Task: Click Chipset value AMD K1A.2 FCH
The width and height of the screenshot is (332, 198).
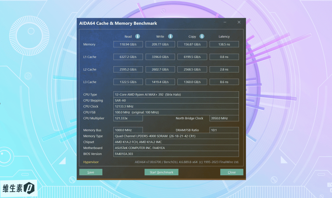Action: 176,142
